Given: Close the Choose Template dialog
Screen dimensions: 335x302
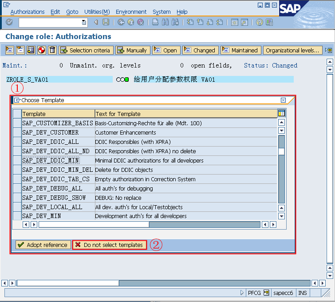Looking at the screenshot, I should tap(283, 100).
